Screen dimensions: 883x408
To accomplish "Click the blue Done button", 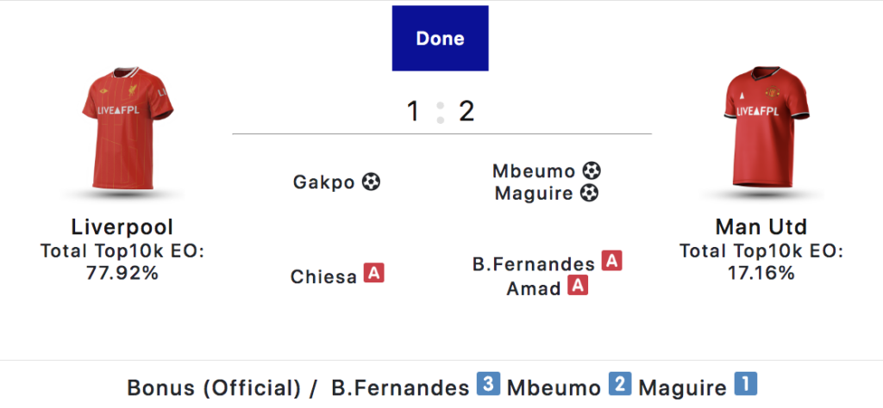I will pos(440,39).
